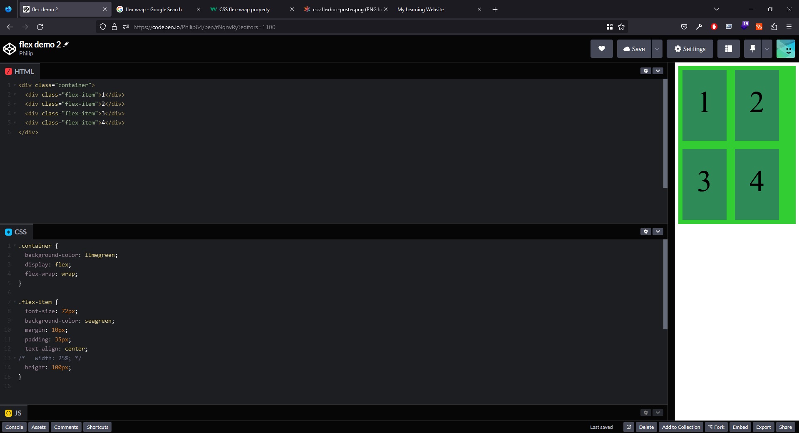The width and height of the screenshot is (799, 433).
Task: Save to Pocket icon
Action: click(x=684, y=27)
